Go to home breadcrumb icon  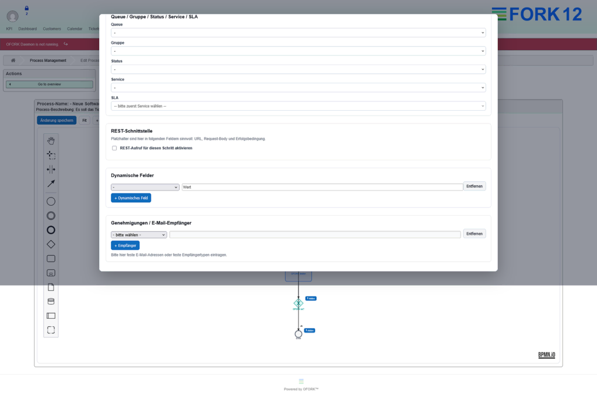click(13, 60)
